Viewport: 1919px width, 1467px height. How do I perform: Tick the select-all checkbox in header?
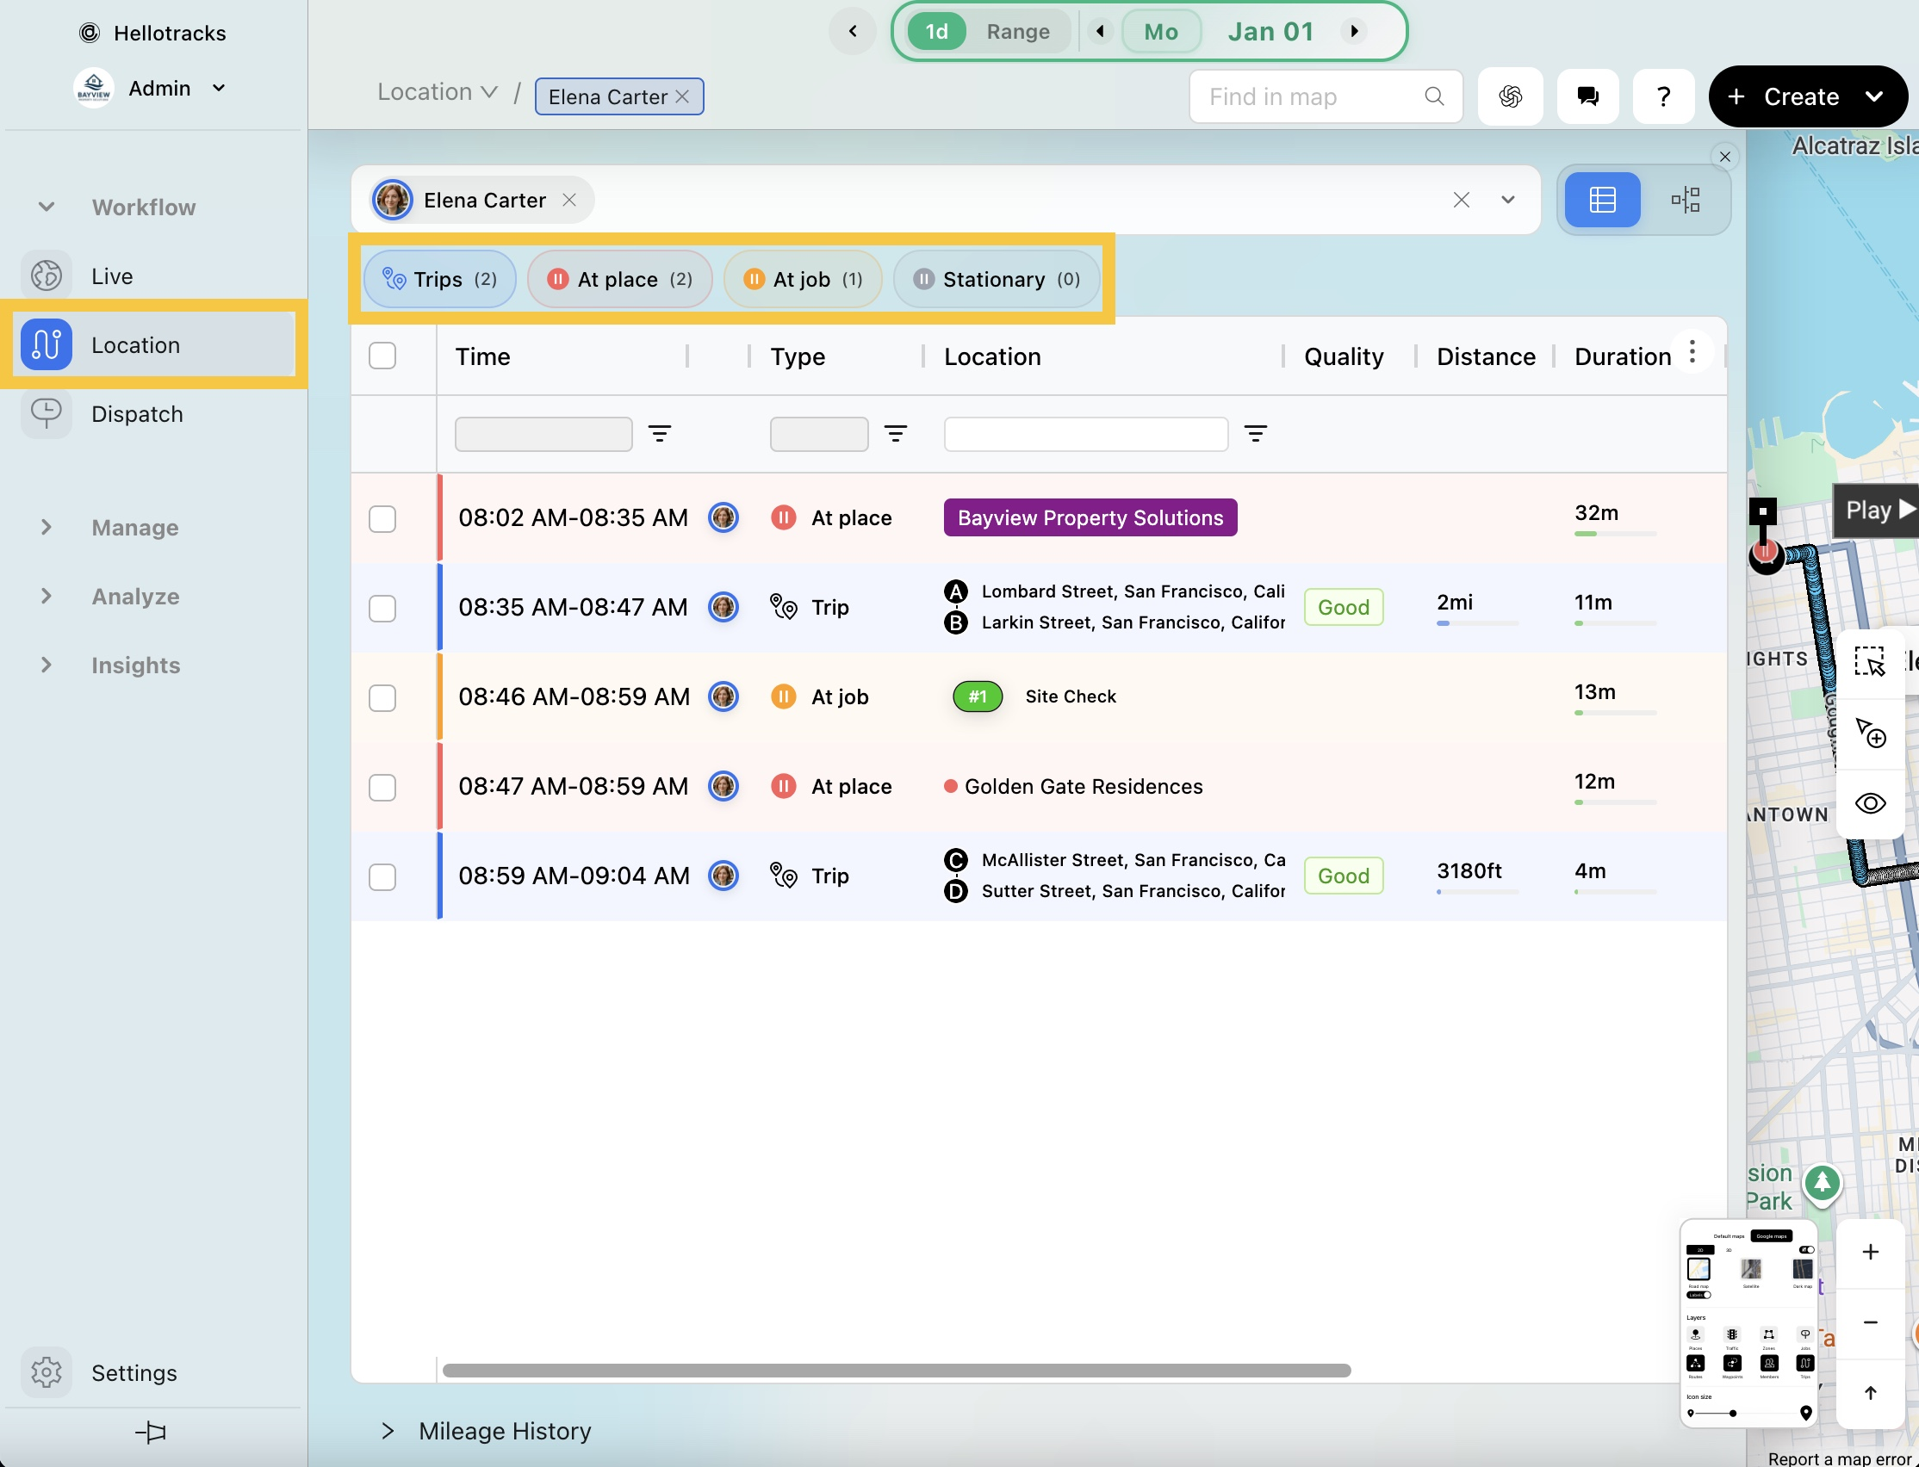click(382, 356)
